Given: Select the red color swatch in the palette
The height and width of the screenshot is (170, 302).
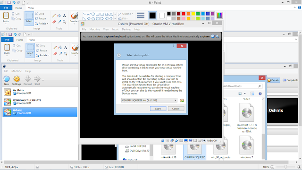Looking at the screenshot, I should point(184,14).
